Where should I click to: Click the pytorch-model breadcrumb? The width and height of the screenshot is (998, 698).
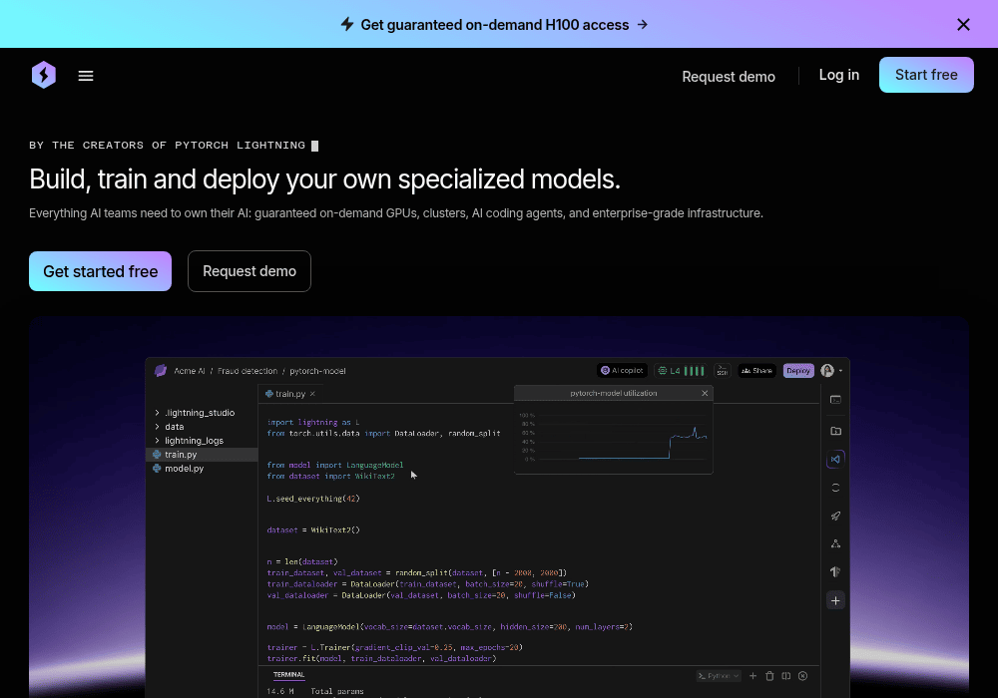coord(317,371)
